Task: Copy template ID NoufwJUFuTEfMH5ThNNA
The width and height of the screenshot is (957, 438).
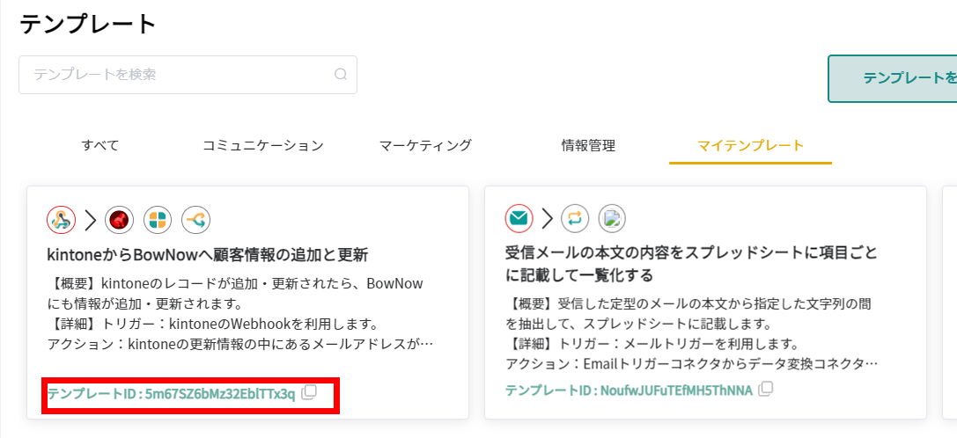Action: click(766, 389)
